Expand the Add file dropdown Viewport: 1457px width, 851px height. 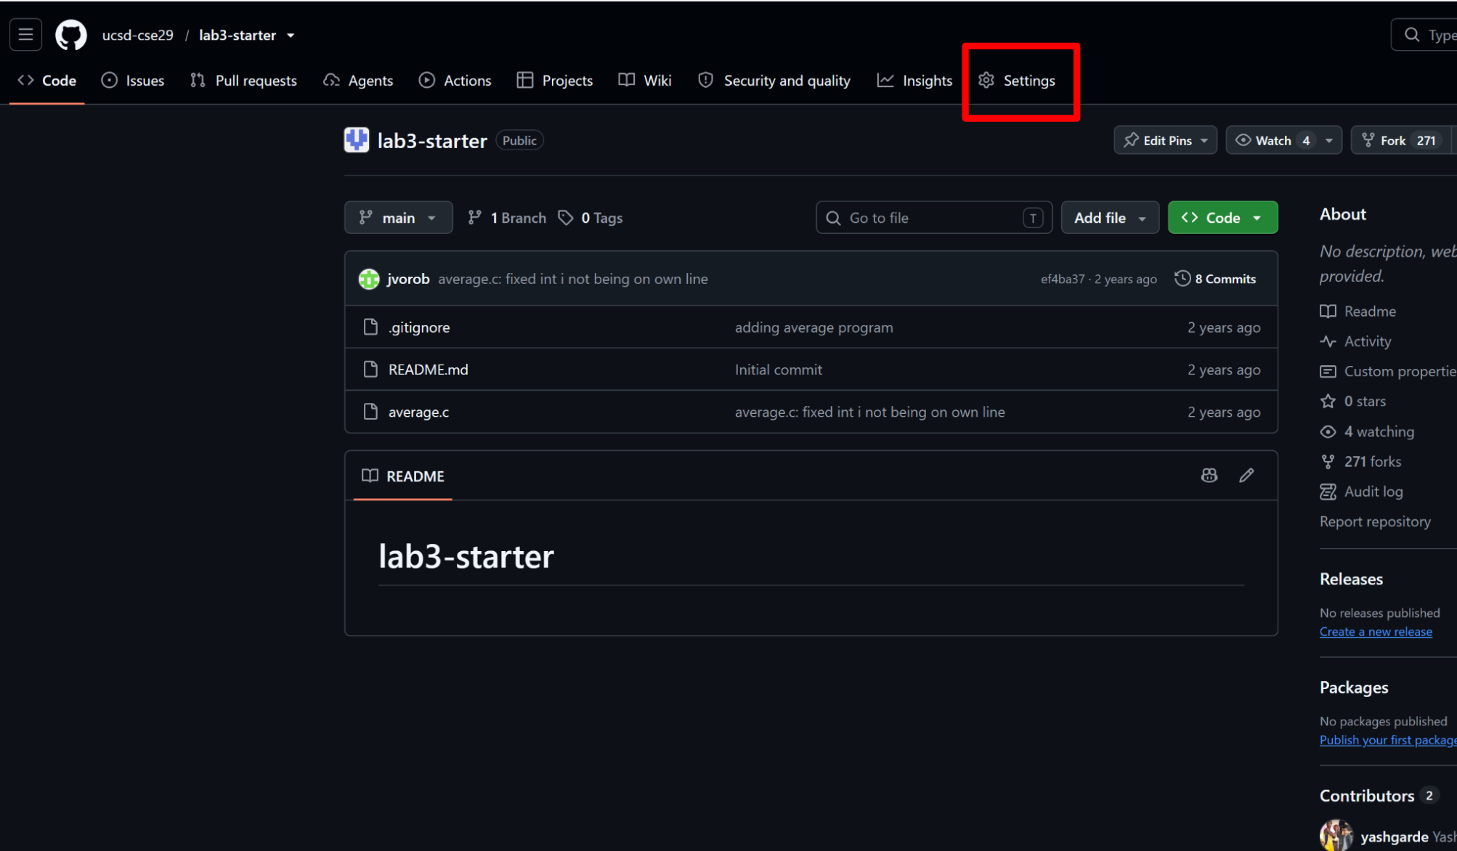pyautogui.click(x=1109, y=217)
